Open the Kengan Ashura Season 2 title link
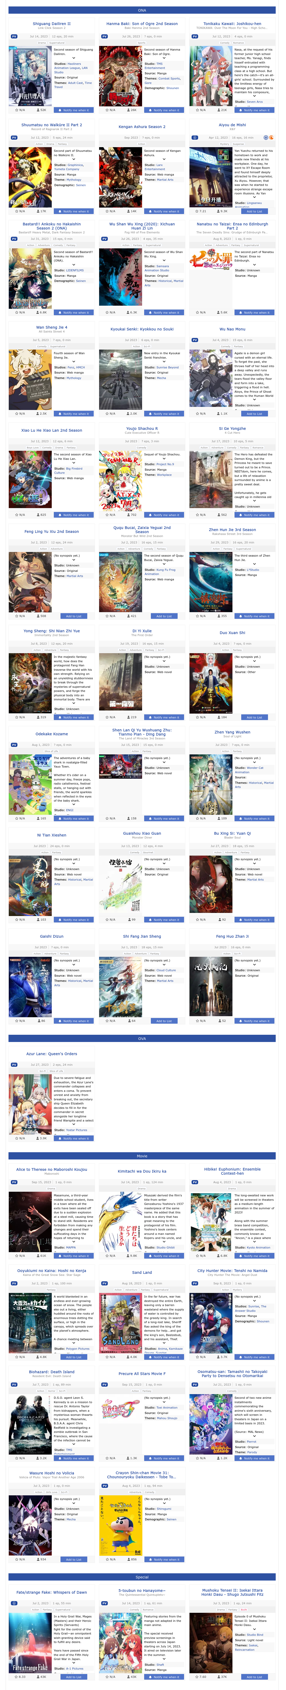286x1690 pixels. tap(142, 127)
